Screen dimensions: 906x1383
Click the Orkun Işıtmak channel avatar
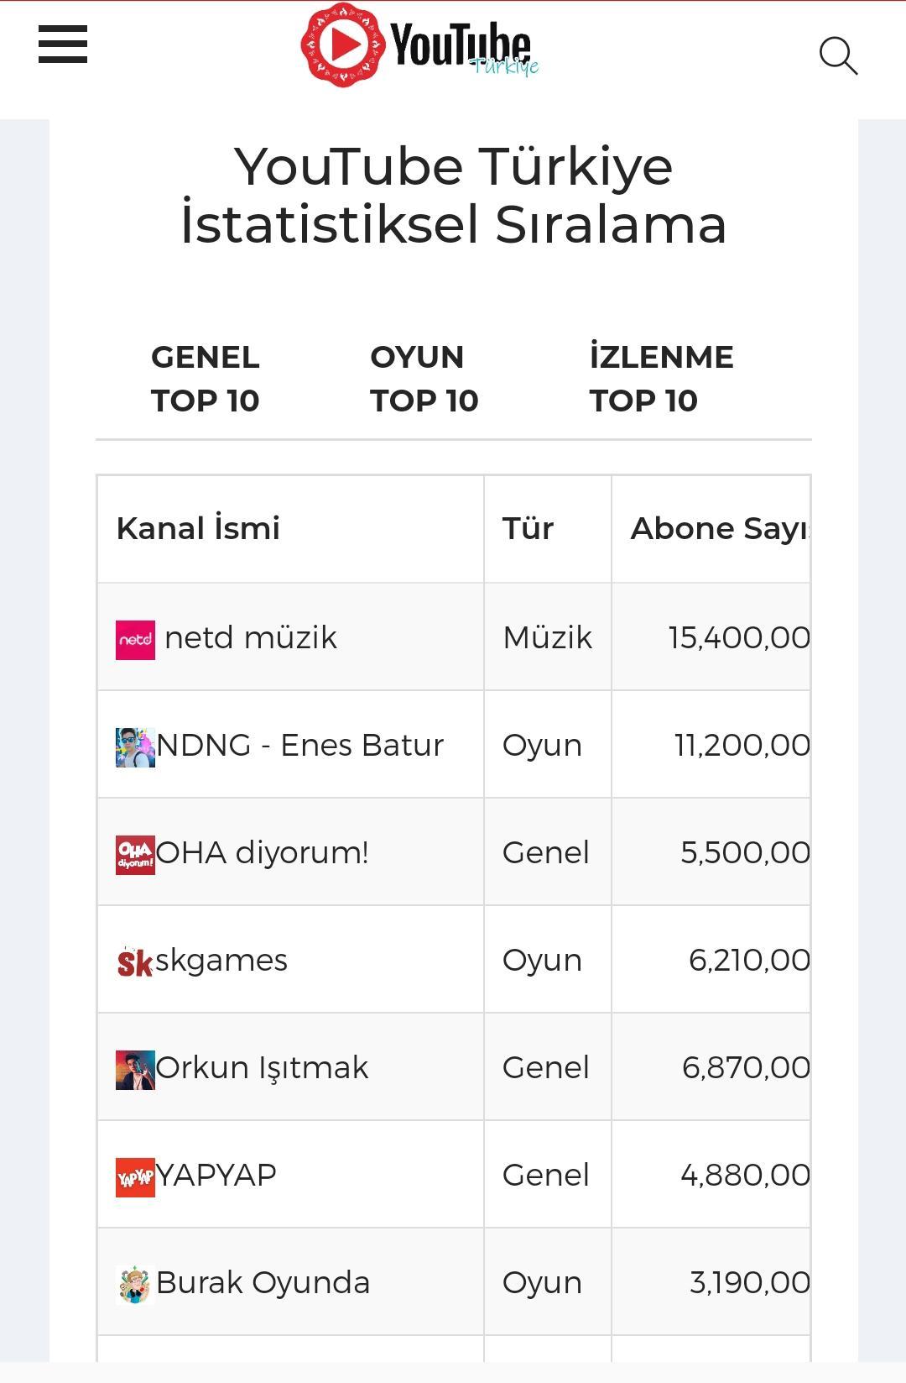tap(135, 1070)
